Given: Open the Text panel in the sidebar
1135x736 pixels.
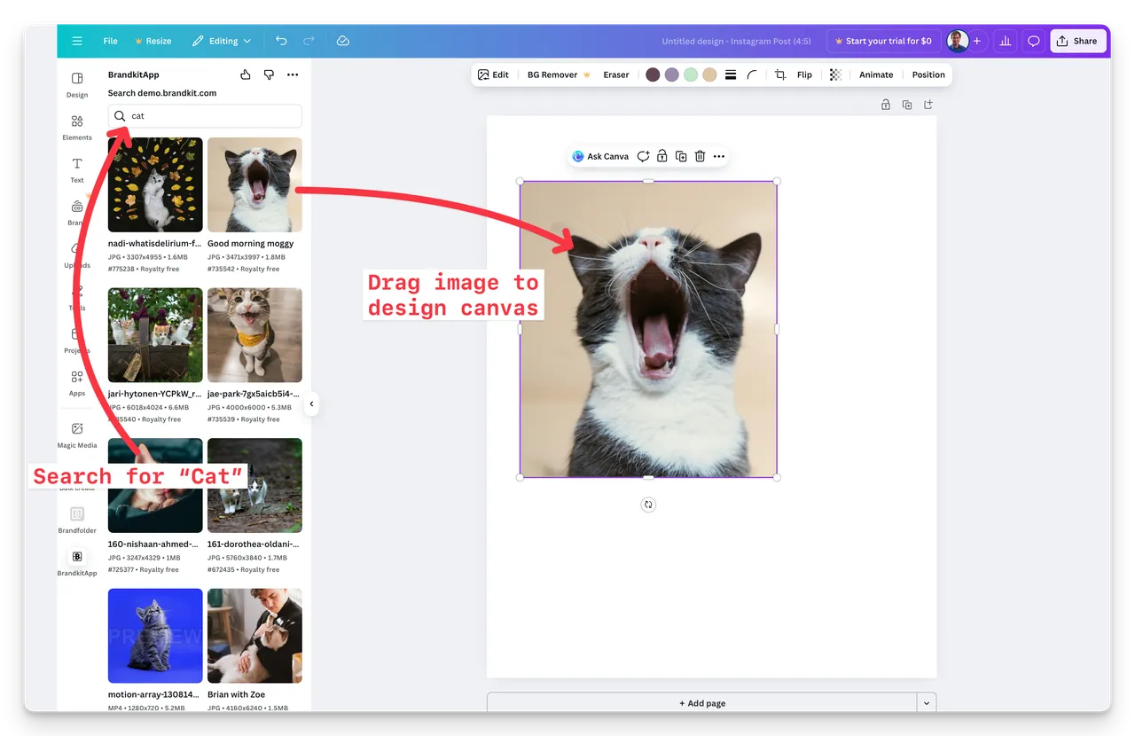Looking at the screenshot, I should point(77,168).
